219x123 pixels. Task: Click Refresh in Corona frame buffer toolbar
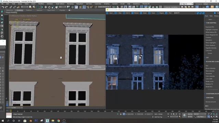[x=135, y=13]
